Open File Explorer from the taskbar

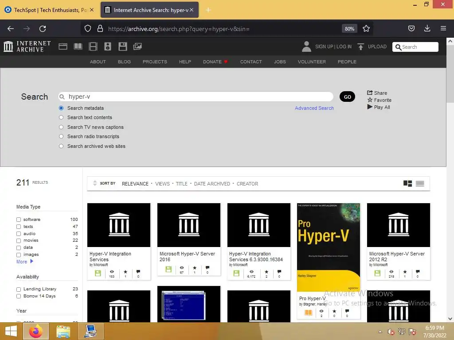63,331
